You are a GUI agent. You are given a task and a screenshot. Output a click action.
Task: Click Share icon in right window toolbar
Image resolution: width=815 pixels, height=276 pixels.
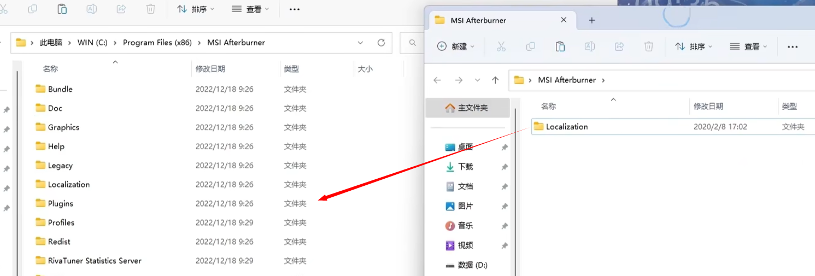pos(619,47)
